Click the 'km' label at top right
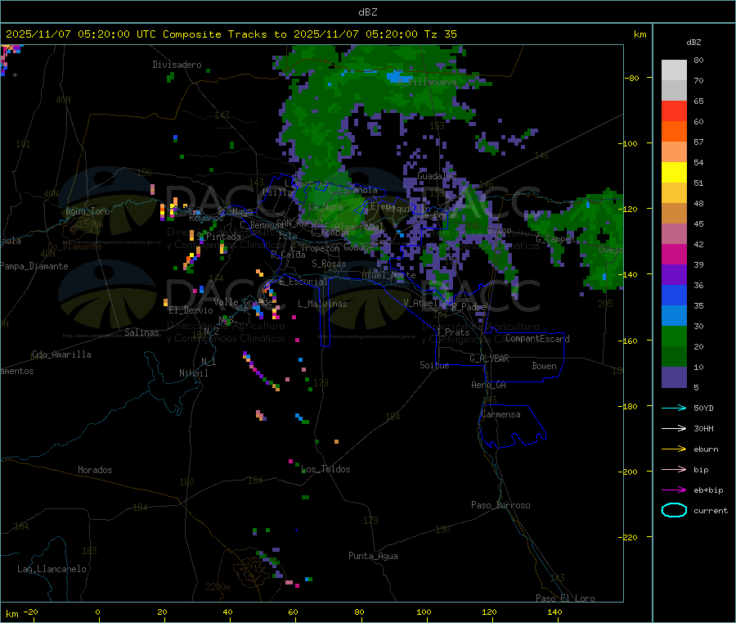This screenshot has width=736, height=623. [640, 34]
